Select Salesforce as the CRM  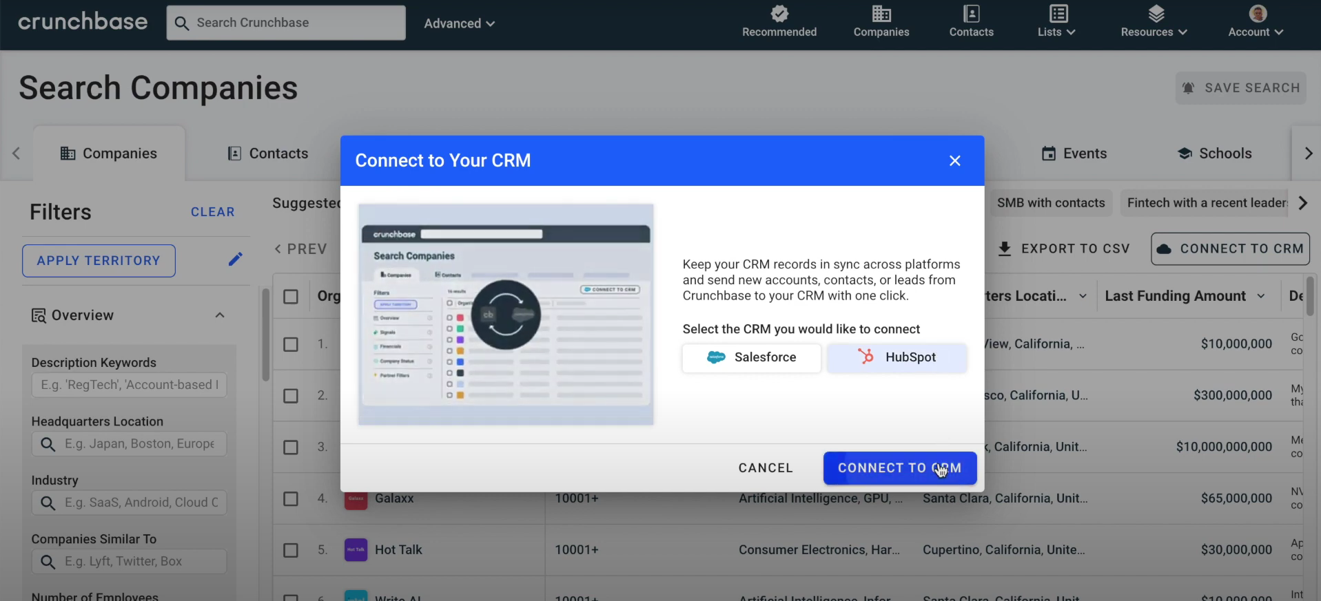coord(752,357)
